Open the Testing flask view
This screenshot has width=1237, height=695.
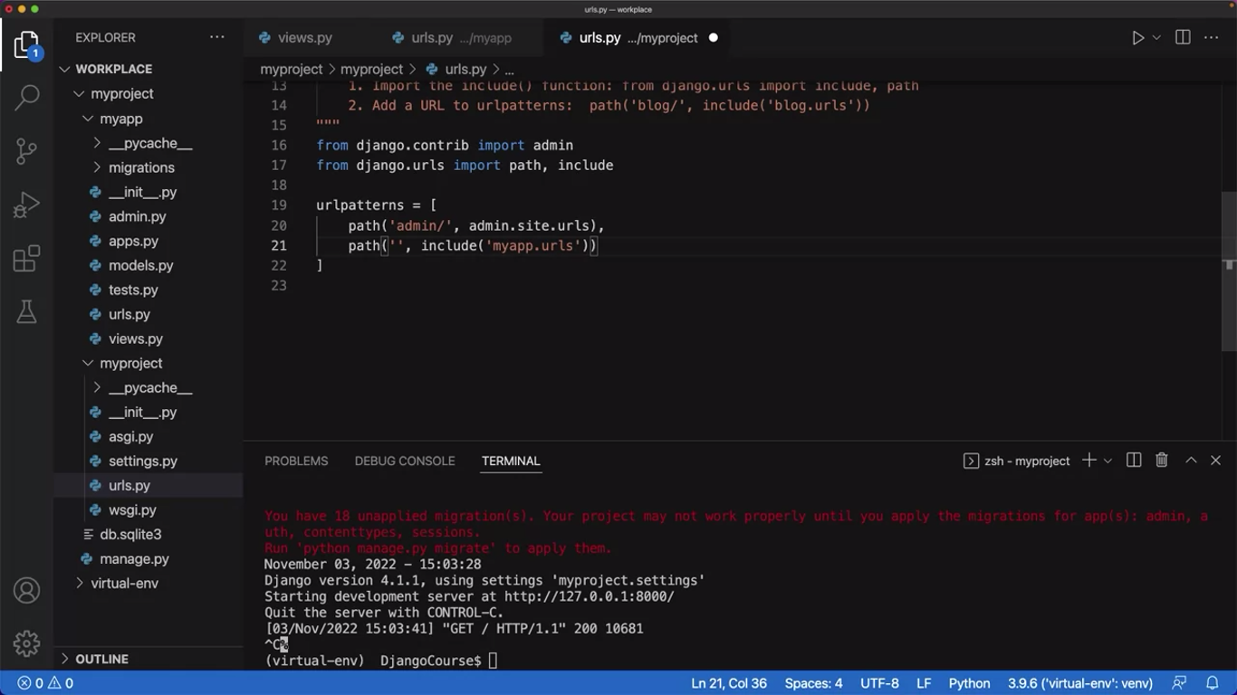coord(27,312)
